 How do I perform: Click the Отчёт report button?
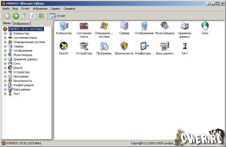[x=57, y=16]
